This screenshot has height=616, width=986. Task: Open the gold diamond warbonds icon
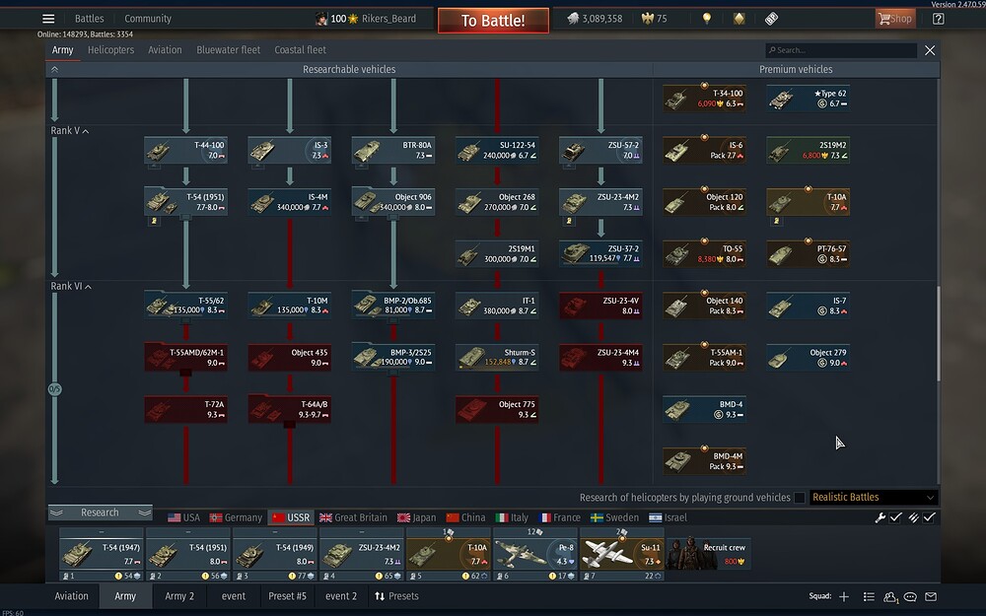pos(739,18)
